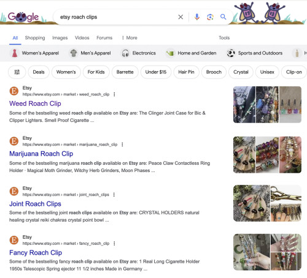307x278 pixels.
Task: Open the Joint Roach Clips thumbnail images
Action: tap(267, 203)
